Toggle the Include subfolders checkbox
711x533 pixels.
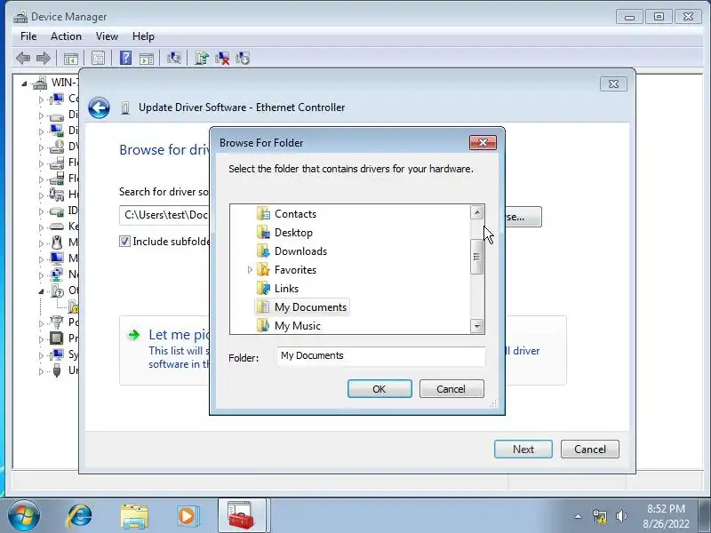tap(124, 241)
